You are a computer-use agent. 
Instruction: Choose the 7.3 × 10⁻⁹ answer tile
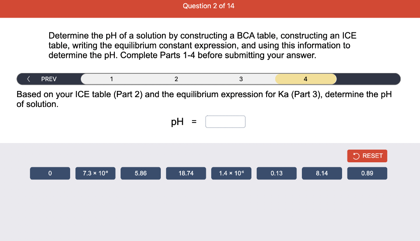tap(95, 173)
